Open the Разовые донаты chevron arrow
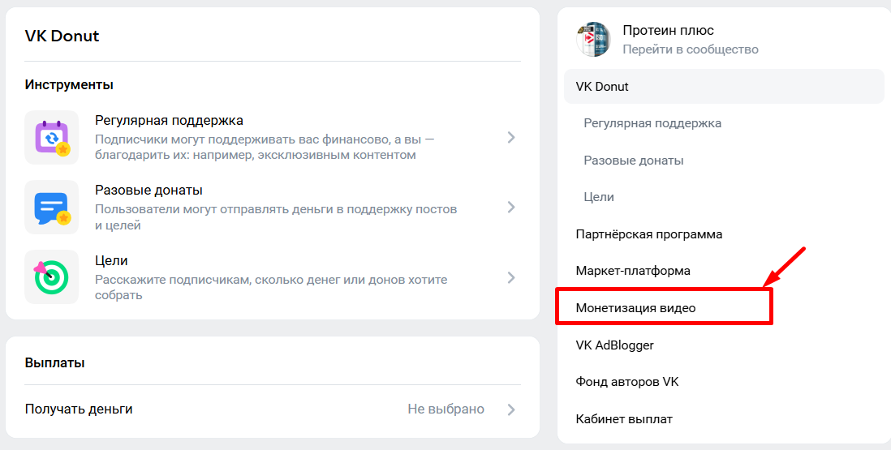The width and height of the screenshot is (891, 450). [511, 208]
